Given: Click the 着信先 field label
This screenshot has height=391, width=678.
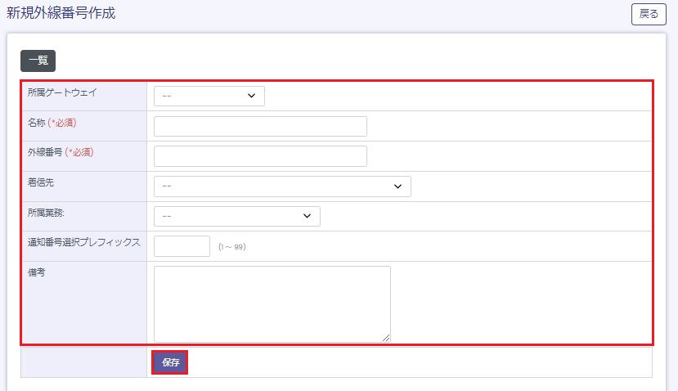Looking at the screenshot, I should pyautogui.click(x=41, y=182).
